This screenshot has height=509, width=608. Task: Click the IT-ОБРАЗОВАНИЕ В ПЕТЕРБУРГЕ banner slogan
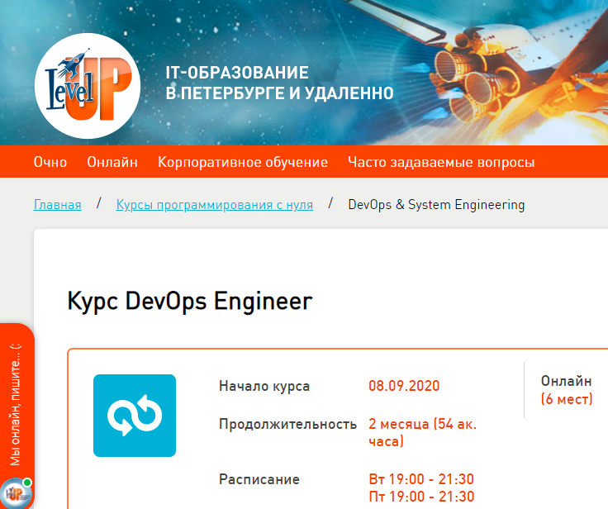pyautogui.click(x=279, y=83)
